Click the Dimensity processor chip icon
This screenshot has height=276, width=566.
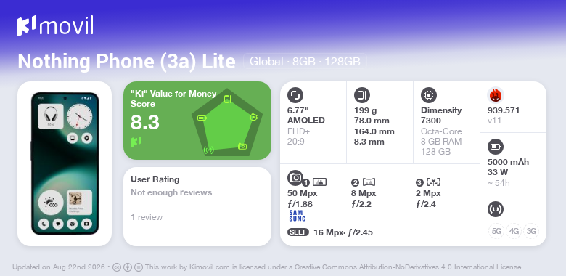tap(429, 95)
